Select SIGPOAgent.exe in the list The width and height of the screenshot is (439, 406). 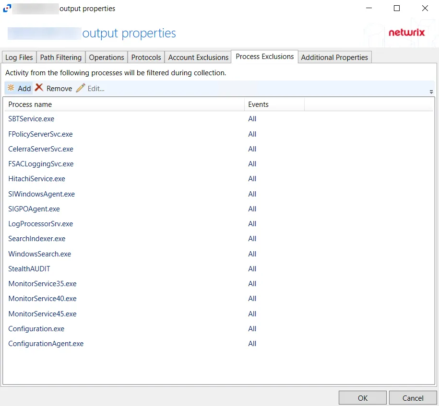[218, 209]
